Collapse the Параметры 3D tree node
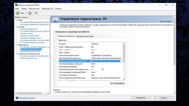The image size is (189, 106). [17, 45]
